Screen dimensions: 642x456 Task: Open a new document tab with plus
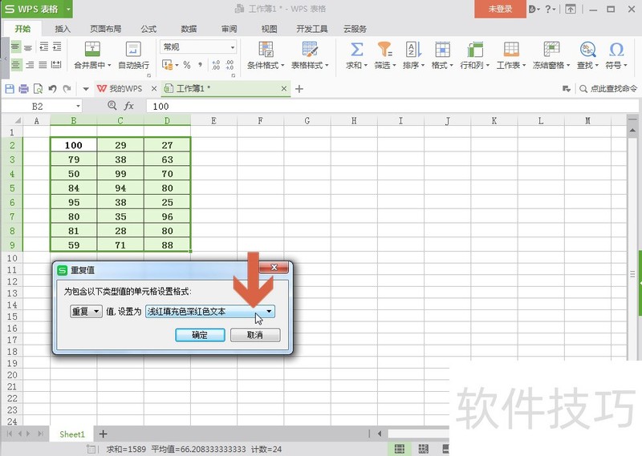pyautogui.click(x=299, y=89)
